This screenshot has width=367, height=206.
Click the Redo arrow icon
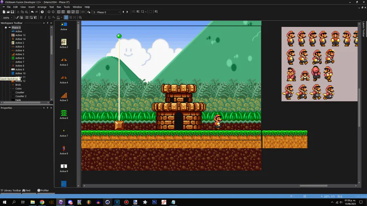point(37,12)
